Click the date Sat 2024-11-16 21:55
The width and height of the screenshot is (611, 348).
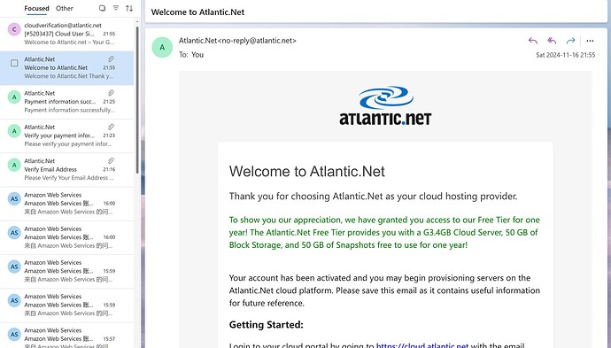(x=566, y=55)
